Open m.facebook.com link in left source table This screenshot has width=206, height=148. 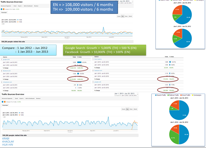tap(7, 82)
